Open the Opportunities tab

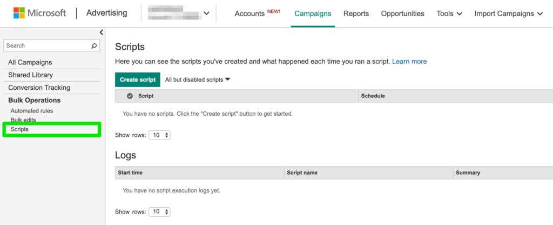pyautogui.click(x=403, y=14)
